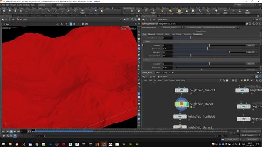Click the heightfield_flowfield2 node icon
Screen dimensions: 262x147
(x=180, y=116)
